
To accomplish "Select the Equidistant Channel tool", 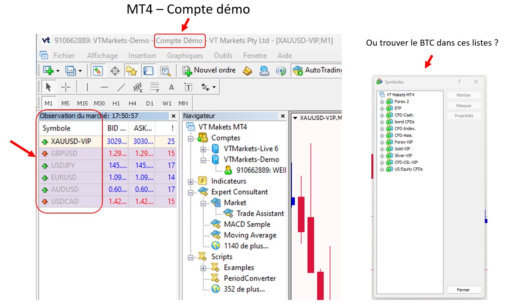I will 138,87.
